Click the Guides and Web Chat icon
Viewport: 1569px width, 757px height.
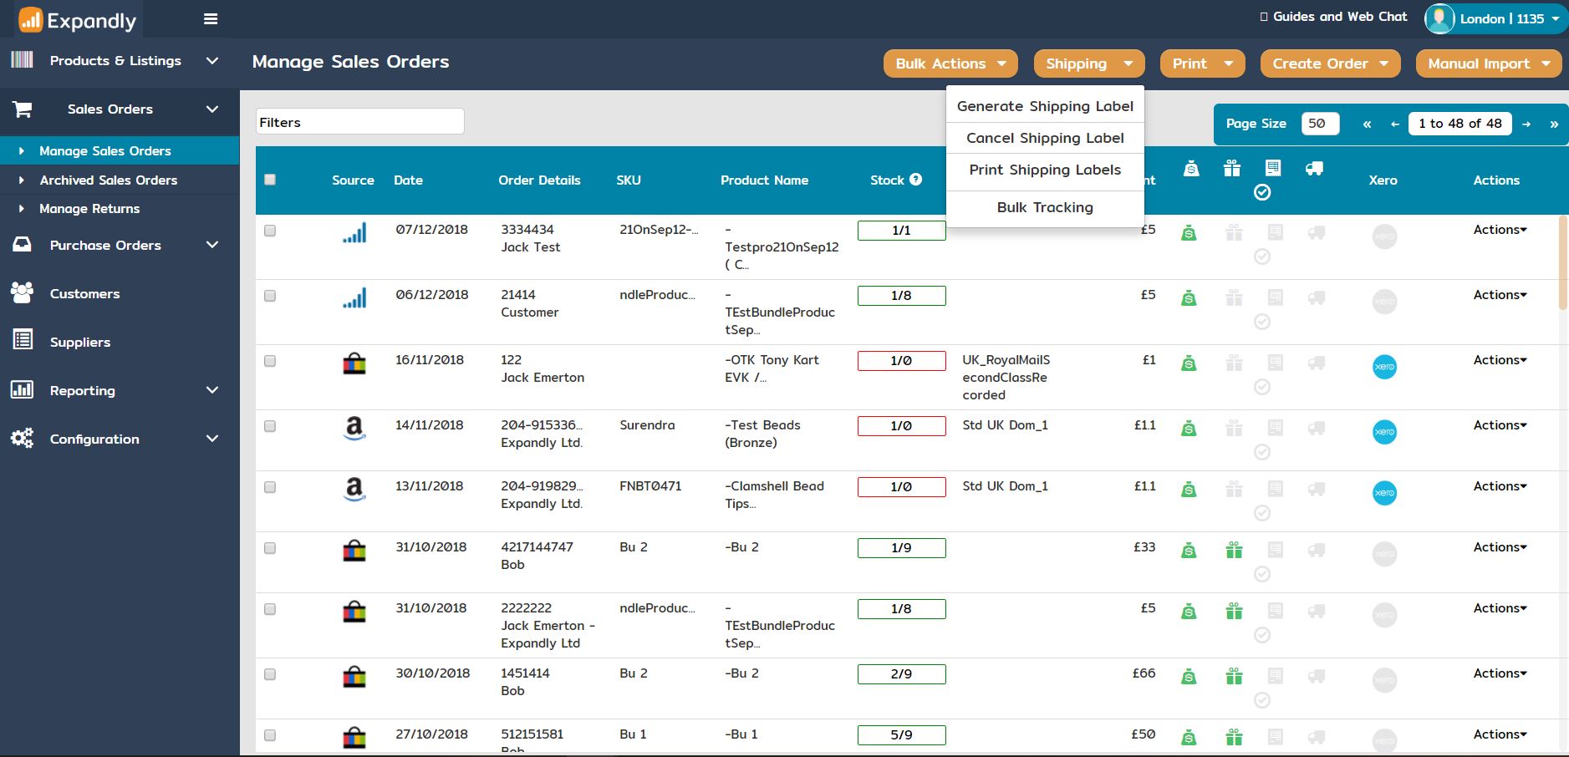pos(1264,17)
